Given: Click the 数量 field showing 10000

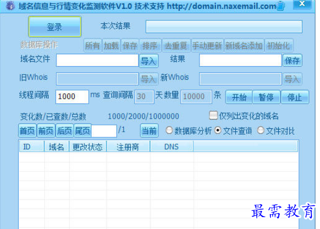Looking at the screenshot, I should point(196,97).
